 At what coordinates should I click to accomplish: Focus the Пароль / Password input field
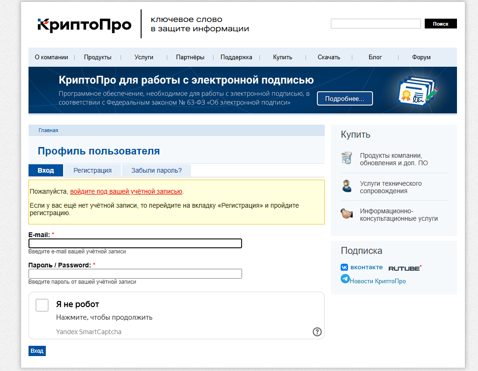pos(135,273)
